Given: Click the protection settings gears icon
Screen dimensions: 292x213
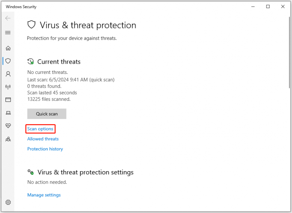Looking at the screenshot, I should [x=31, y=172].
